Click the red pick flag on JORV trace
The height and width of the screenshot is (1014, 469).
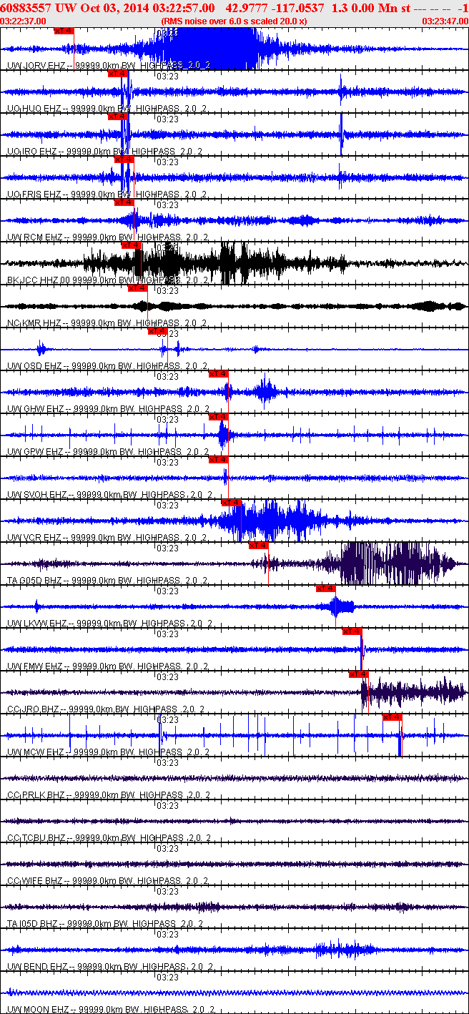tap(64, 30)
